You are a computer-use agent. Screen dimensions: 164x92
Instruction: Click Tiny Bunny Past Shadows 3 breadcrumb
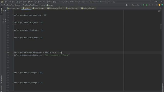pos(31,5)
